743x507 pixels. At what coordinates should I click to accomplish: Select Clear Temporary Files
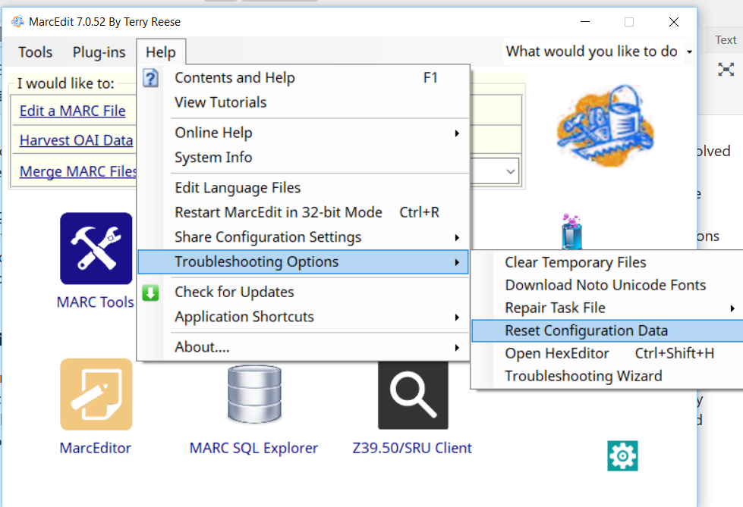tap(607, 262)
